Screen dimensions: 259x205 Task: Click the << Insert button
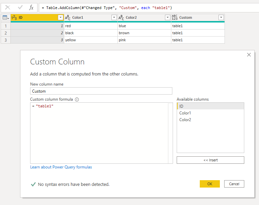click(210, 160)
